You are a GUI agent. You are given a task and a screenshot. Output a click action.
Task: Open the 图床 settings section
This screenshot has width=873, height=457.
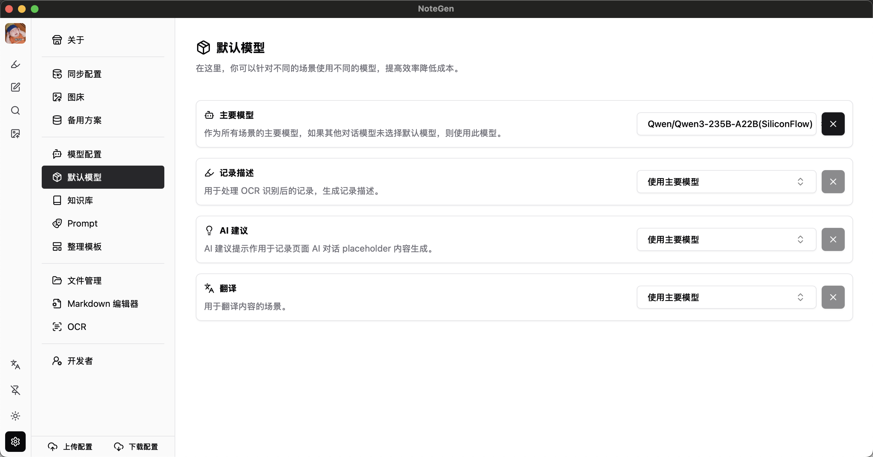tap(103, 97)
